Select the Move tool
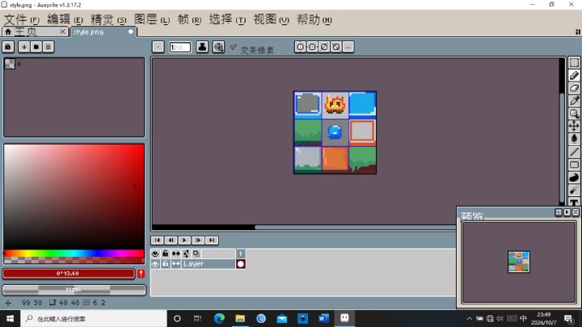 574,126
